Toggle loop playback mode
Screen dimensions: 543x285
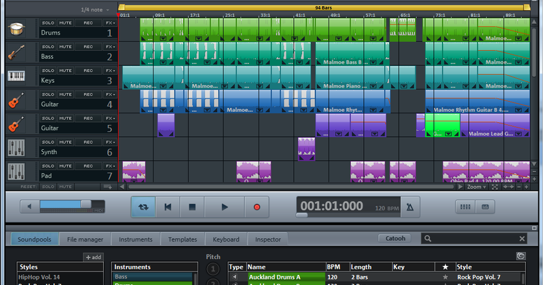coord(143,207)
